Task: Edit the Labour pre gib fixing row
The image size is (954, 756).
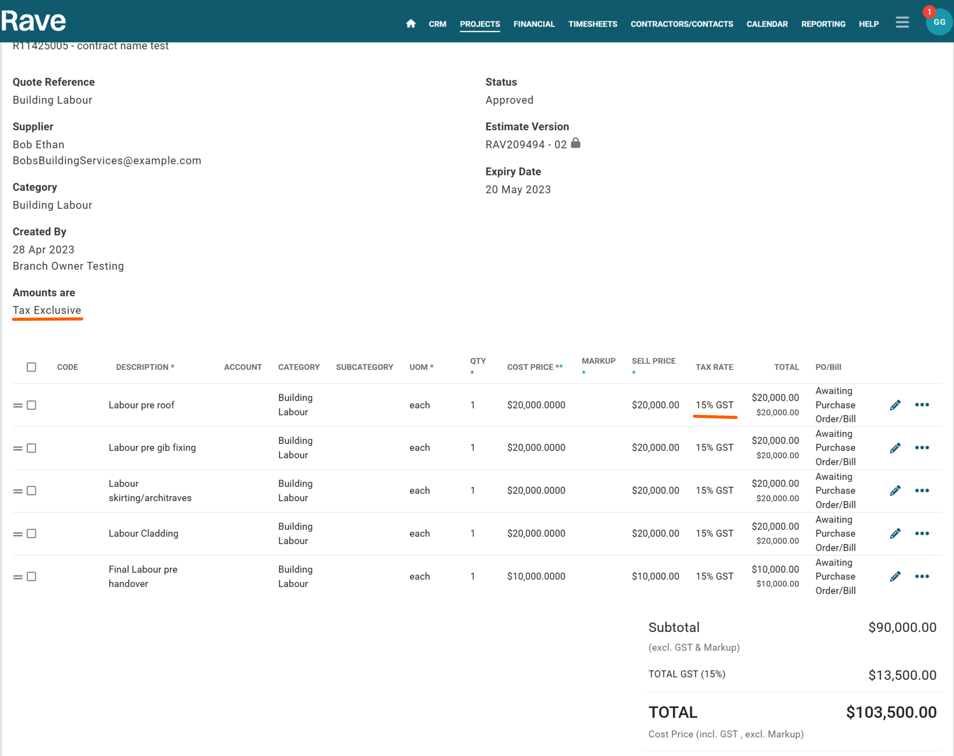Action: (x=895, y=448)
